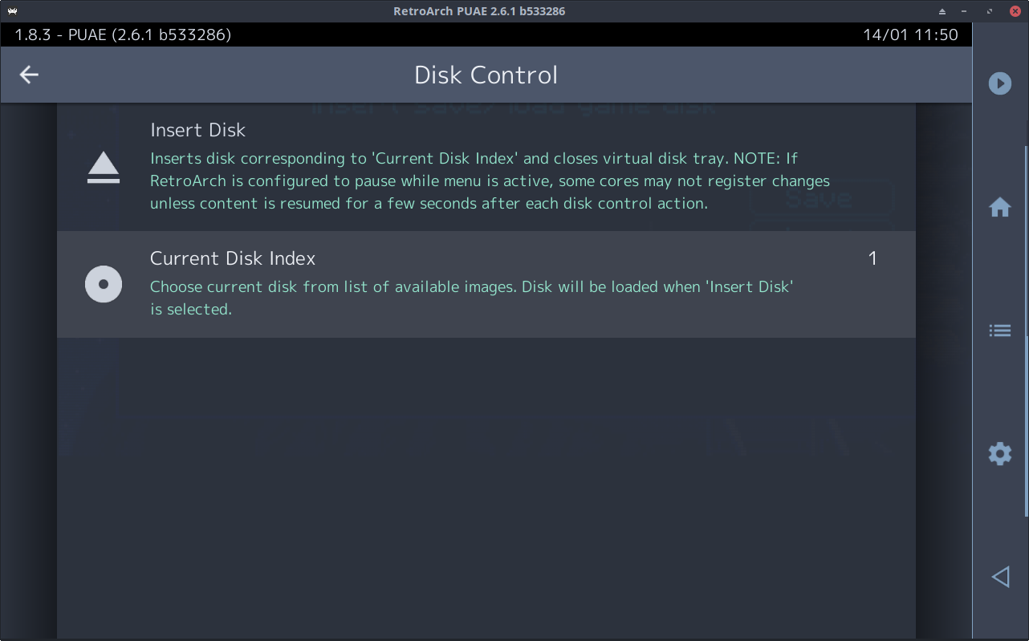Image resolution: width=1029 pixels, height=641 pixels.
Task: Open Settings via the sidebar gear icon
Action: point(1000,454)
